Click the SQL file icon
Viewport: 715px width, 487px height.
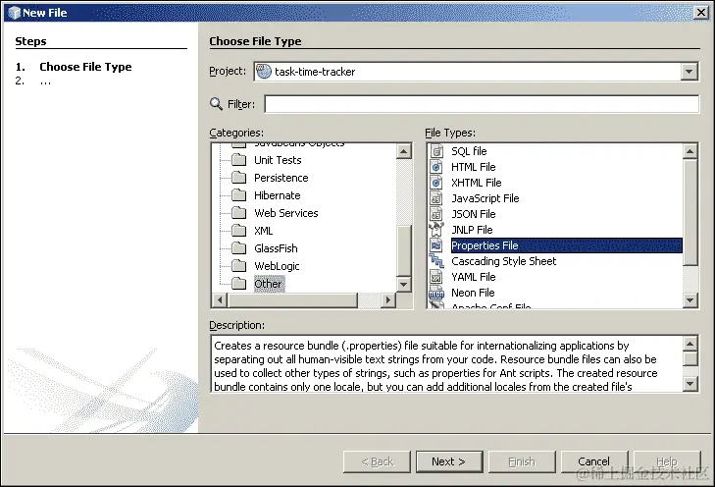436,151
